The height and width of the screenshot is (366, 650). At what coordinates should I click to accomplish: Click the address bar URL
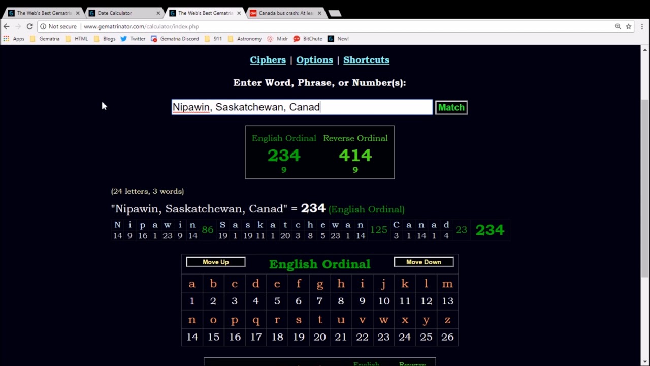point(141,26)
